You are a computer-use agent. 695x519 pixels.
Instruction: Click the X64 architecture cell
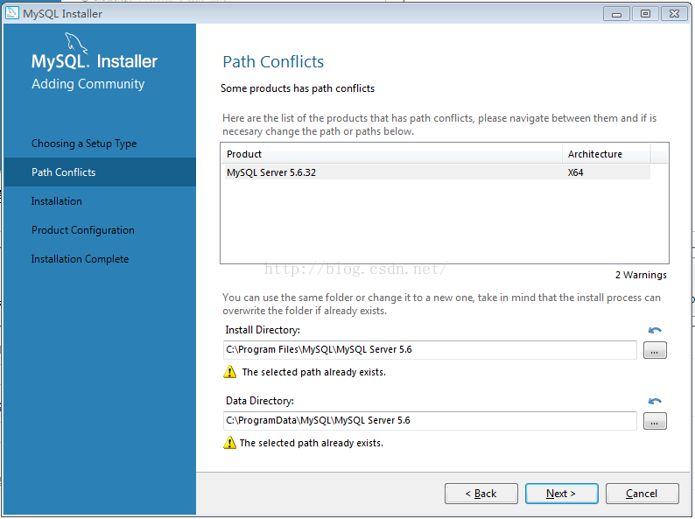pyautogui.click(x=575, y=172)
